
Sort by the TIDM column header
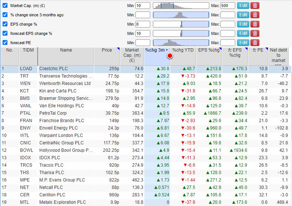(x=28, y=56)
